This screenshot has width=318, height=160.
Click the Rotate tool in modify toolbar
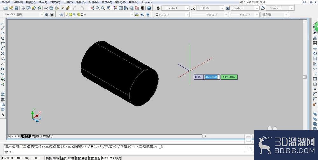click(315, 53)
